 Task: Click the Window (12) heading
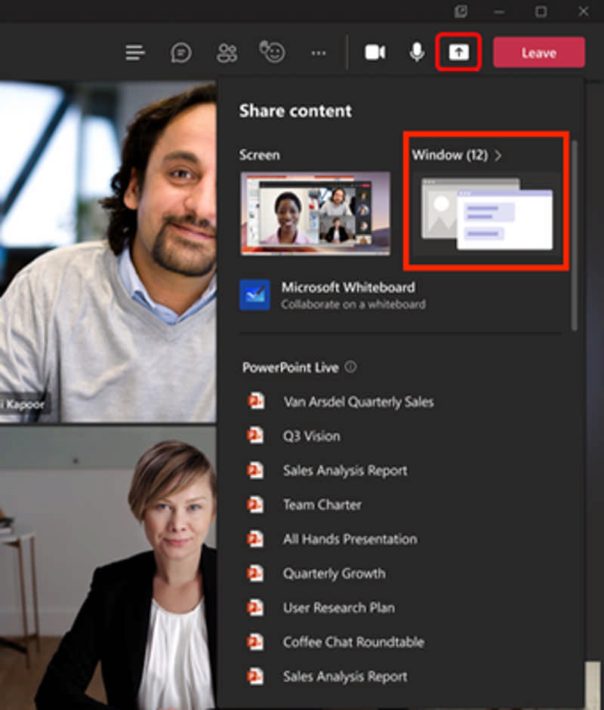(449, 155)
